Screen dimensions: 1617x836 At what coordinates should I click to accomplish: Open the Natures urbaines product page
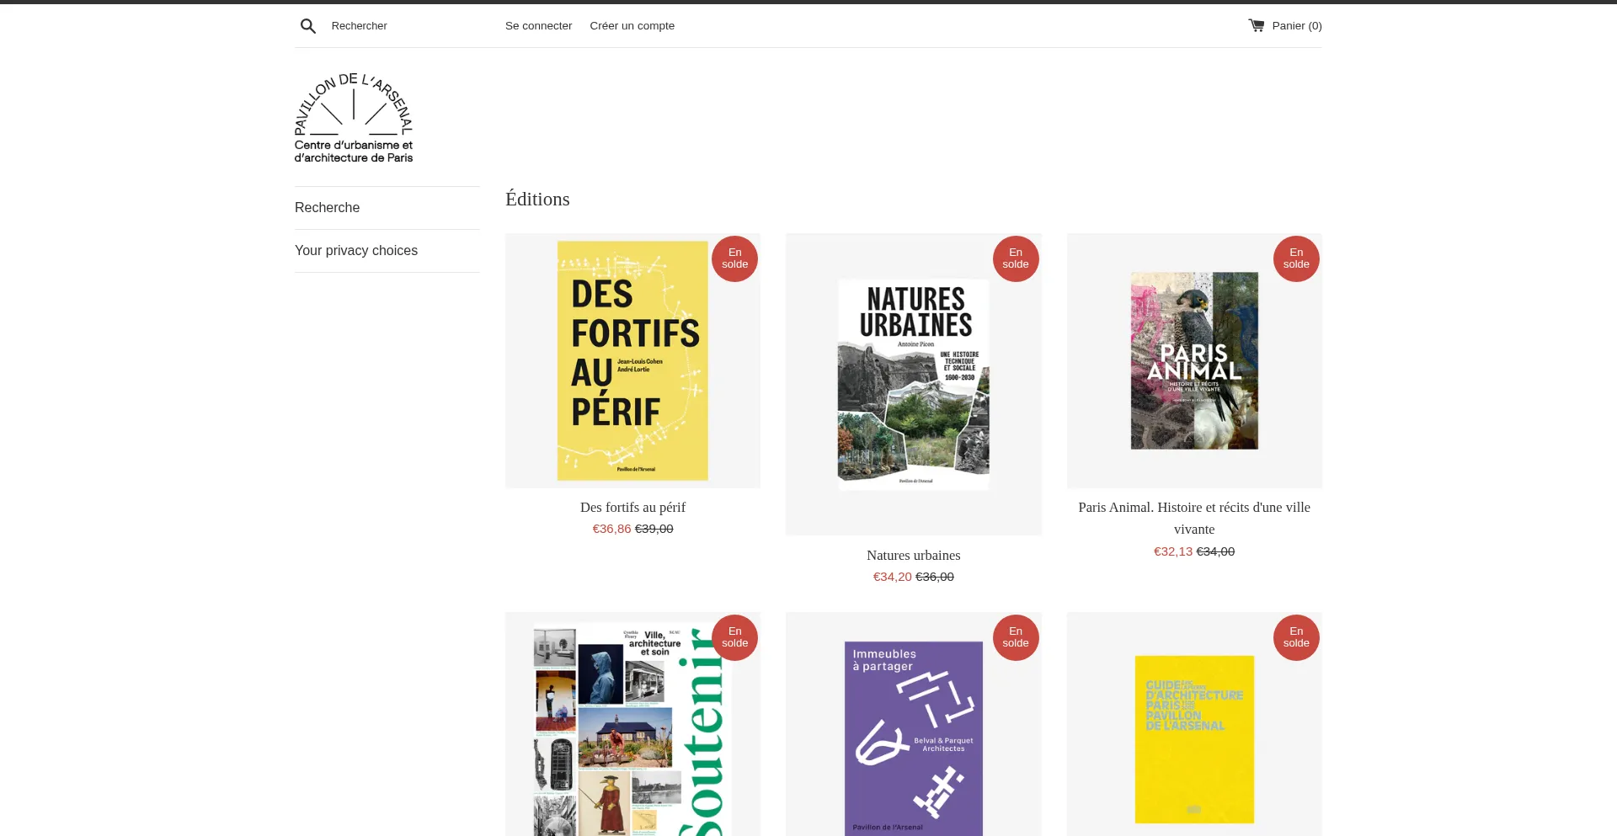[x=913, y=555]
